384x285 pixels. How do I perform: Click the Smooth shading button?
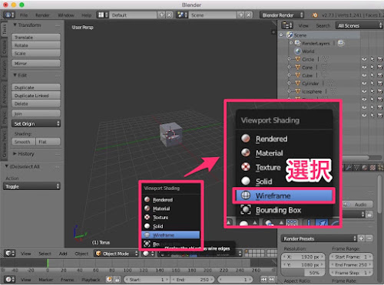(23, 142)
